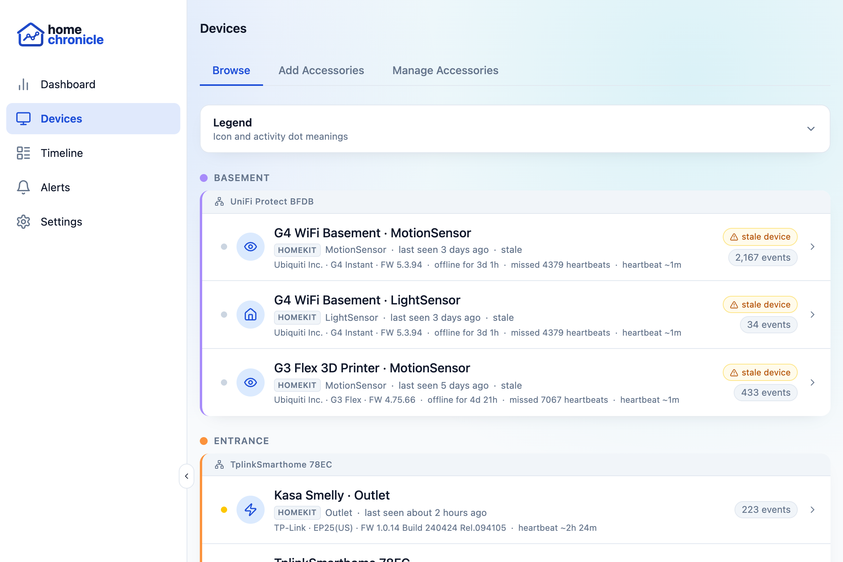Click the purple Basement room dot

(204, 178)
